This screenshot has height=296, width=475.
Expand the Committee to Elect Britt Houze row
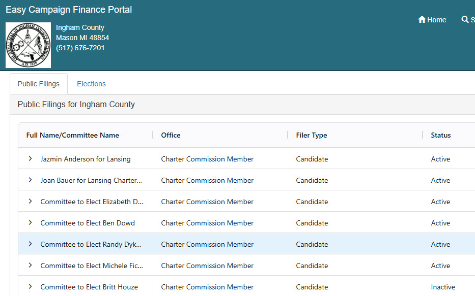coord(30,287)
